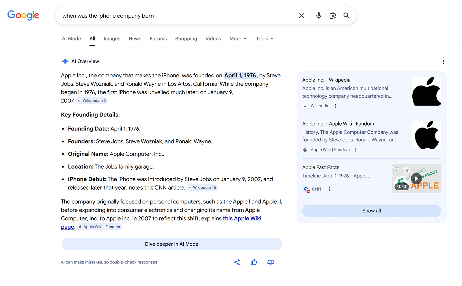The image size is (462, 286).
Task: Click the Google logo
Action: point(23,15)
